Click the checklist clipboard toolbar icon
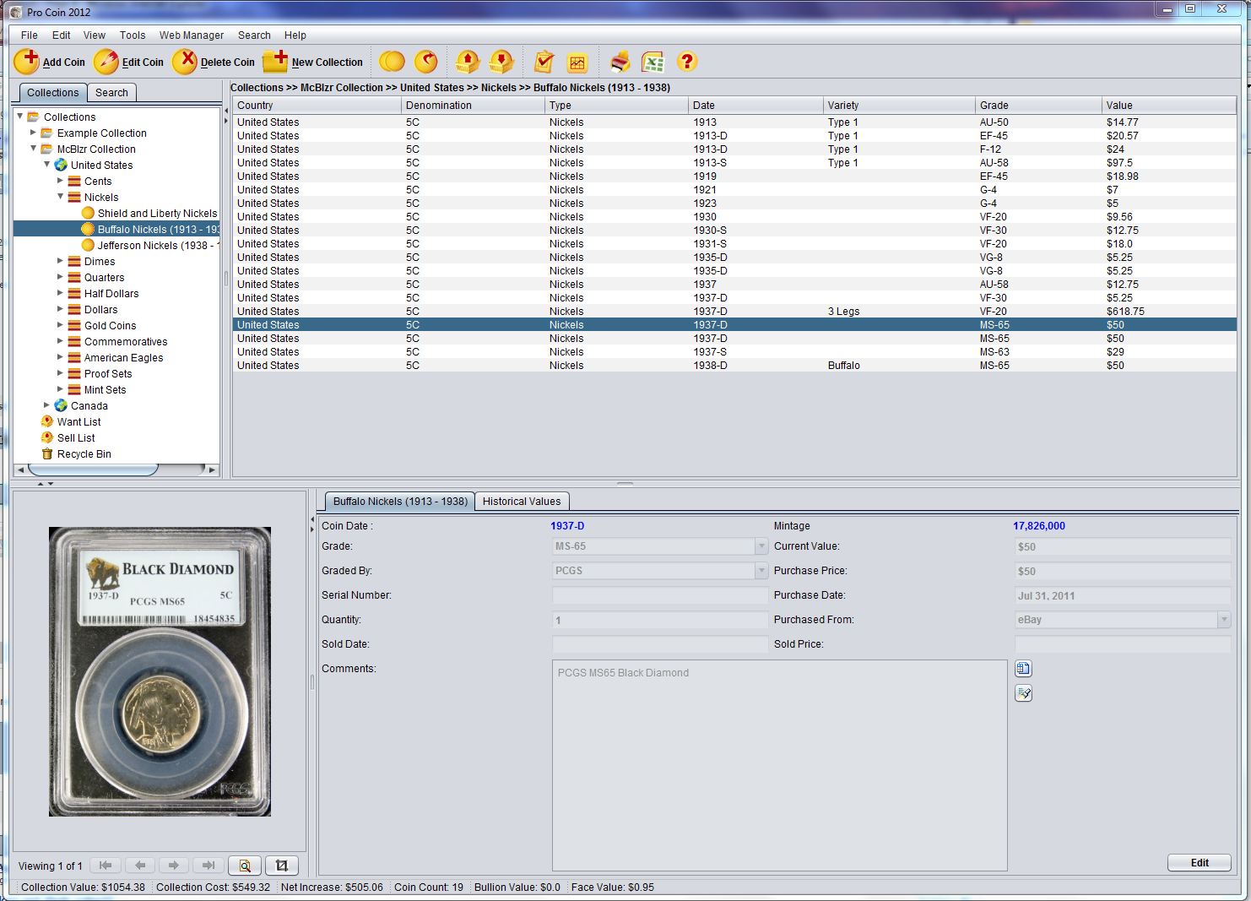This screenshot has height=901, width=1251. 544,62
